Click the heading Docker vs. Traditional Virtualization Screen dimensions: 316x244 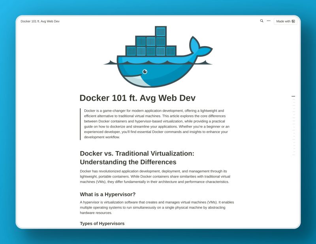tap(137, 158)
